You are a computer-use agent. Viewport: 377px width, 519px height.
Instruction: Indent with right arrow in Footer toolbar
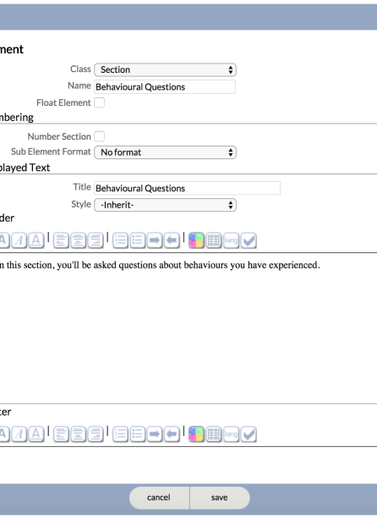155,434
